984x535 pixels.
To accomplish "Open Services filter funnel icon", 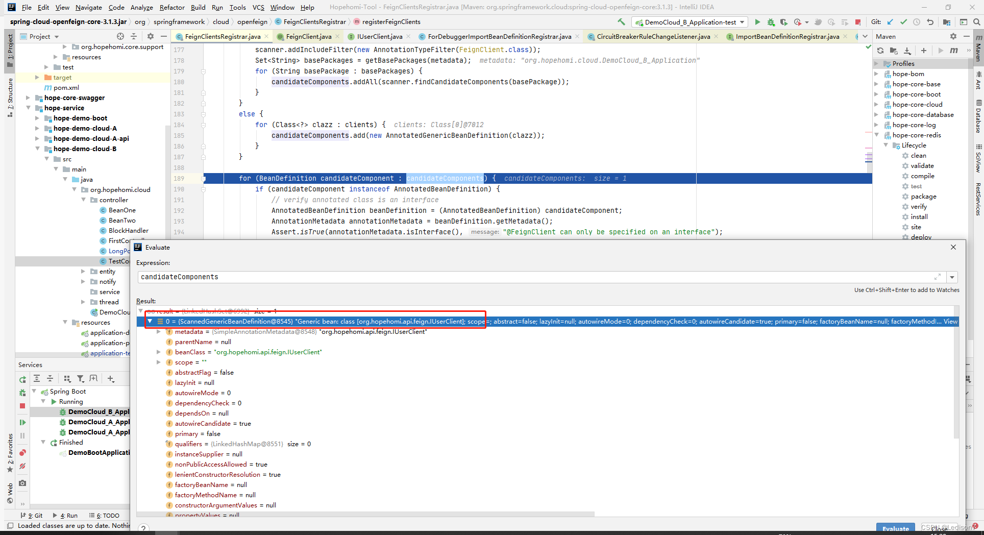I will pos(80,378).
